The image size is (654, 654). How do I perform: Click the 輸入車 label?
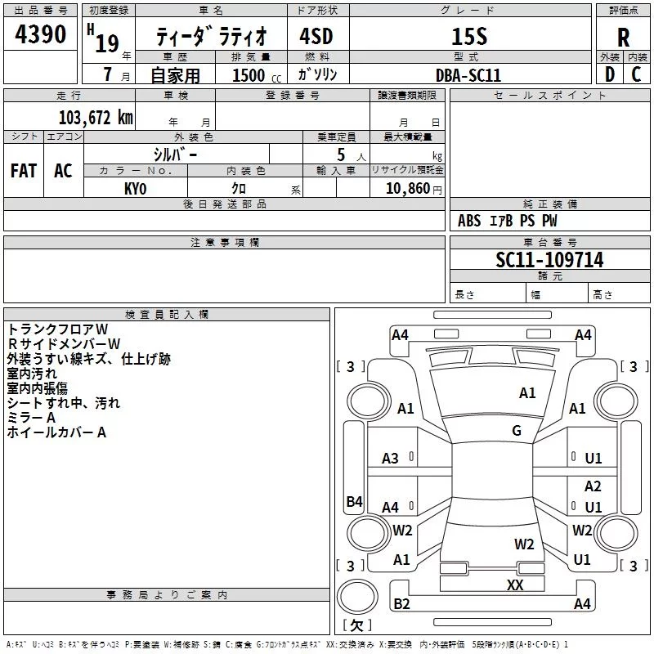click(x=336, y=170)
